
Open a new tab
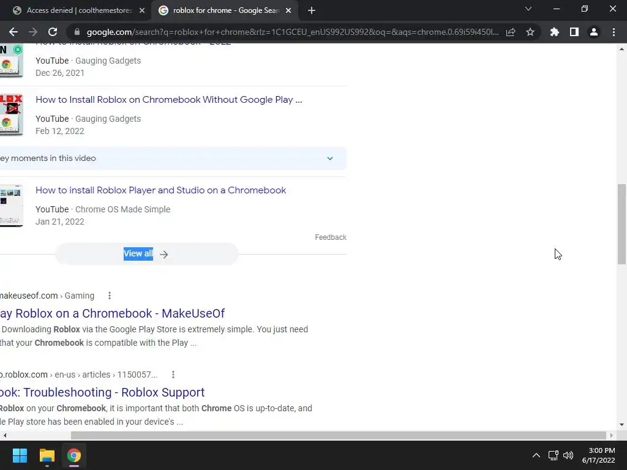[x=312, y=10]
